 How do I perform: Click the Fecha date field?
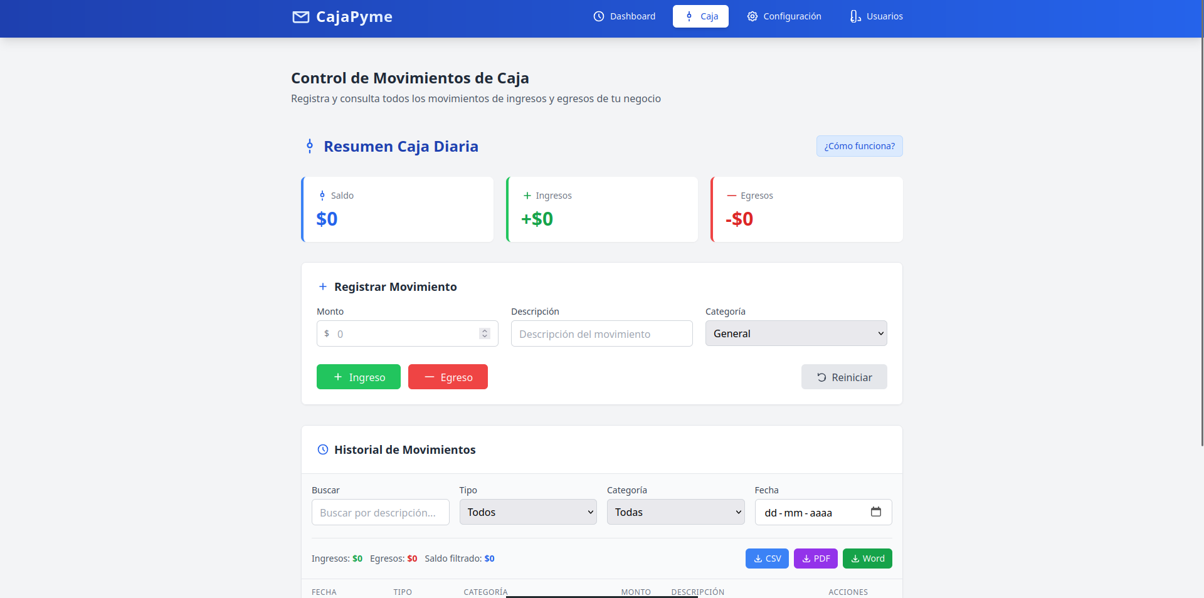pyautogui.click(x=823, y=512)
